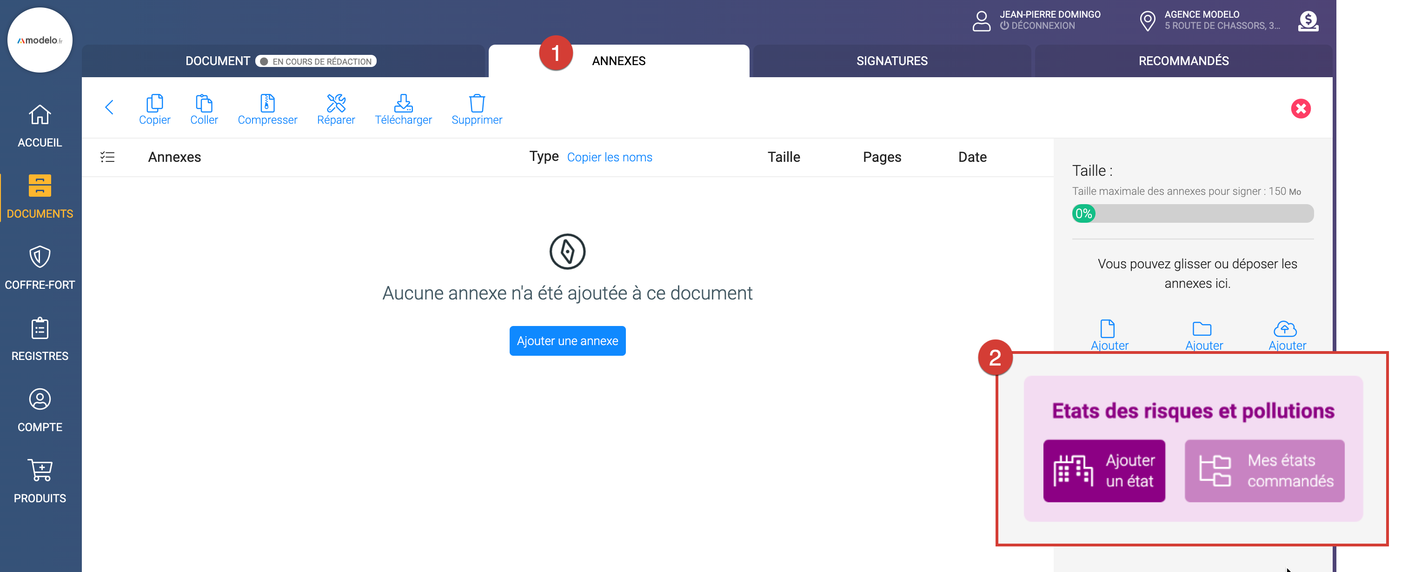The height and width of the screenshot is (572, 1408).
Task: Open Mes états commandés
Action: tap(1264, 470)
